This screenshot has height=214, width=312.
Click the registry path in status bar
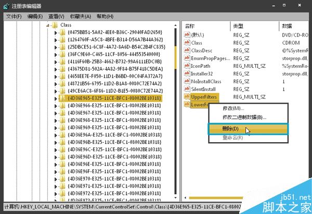tap(123, 207)
